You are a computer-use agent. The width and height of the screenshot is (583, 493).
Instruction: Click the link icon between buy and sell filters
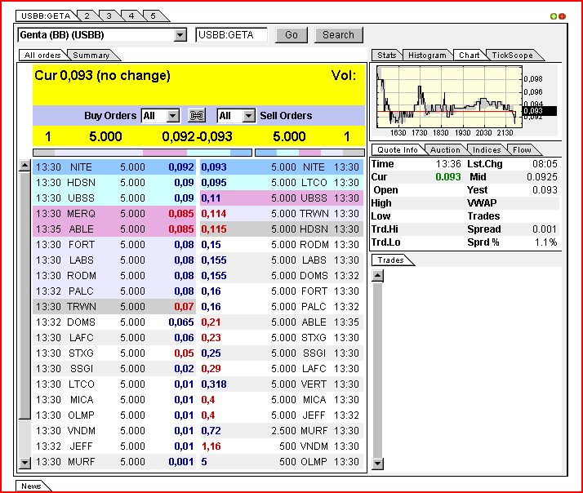pyautogui.click(x=197, y=116)
